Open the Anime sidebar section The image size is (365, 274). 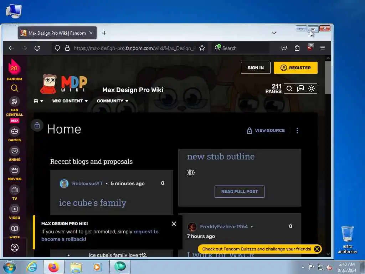click(14, 154)
